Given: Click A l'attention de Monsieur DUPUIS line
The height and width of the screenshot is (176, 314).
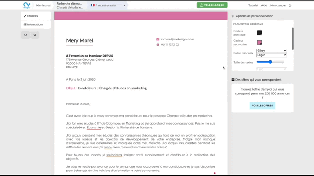Looking at the screenshot, I should (x=90, y=56).
